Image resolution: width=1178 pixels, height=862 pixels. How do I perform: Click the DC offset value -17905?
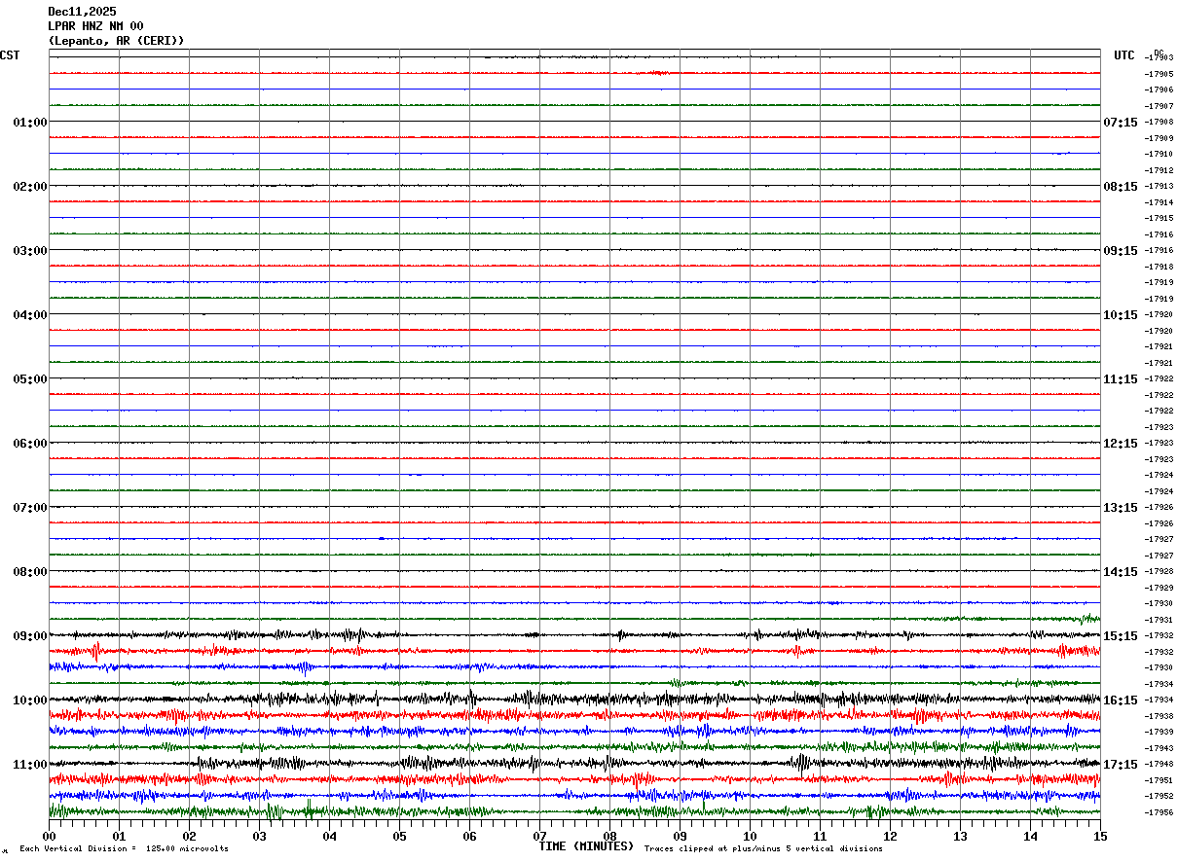click(x=1159, y=74)
